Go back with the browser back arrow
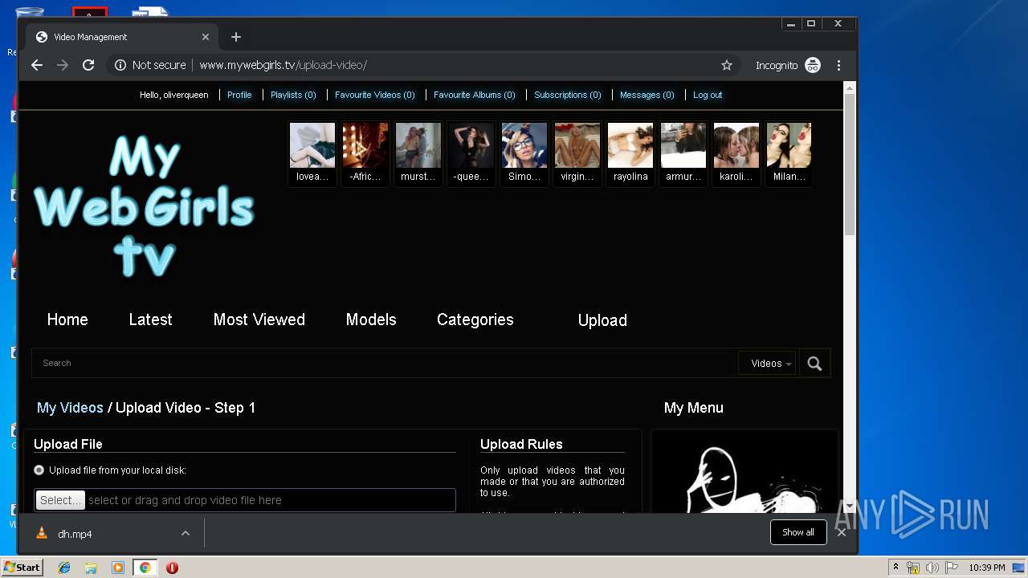 (37, 65)
